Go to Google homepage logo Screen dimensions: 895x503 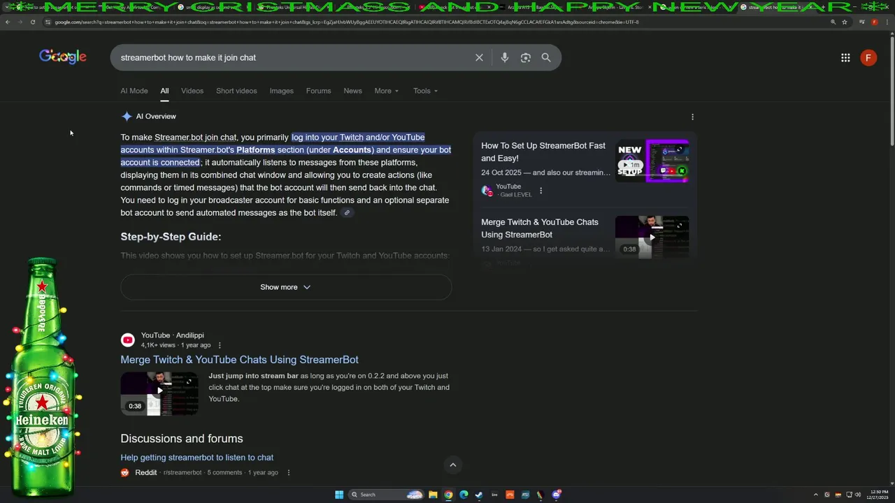(x=63, y=57)
